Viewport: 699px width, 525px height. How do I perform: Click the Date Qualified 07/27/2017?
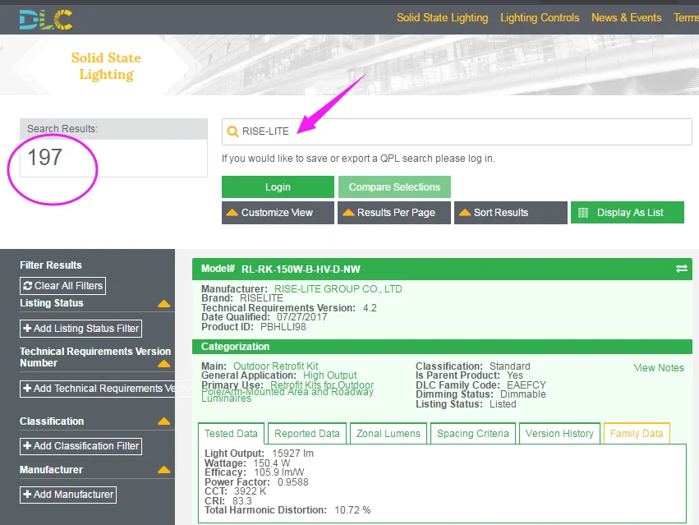click(301, 317)
